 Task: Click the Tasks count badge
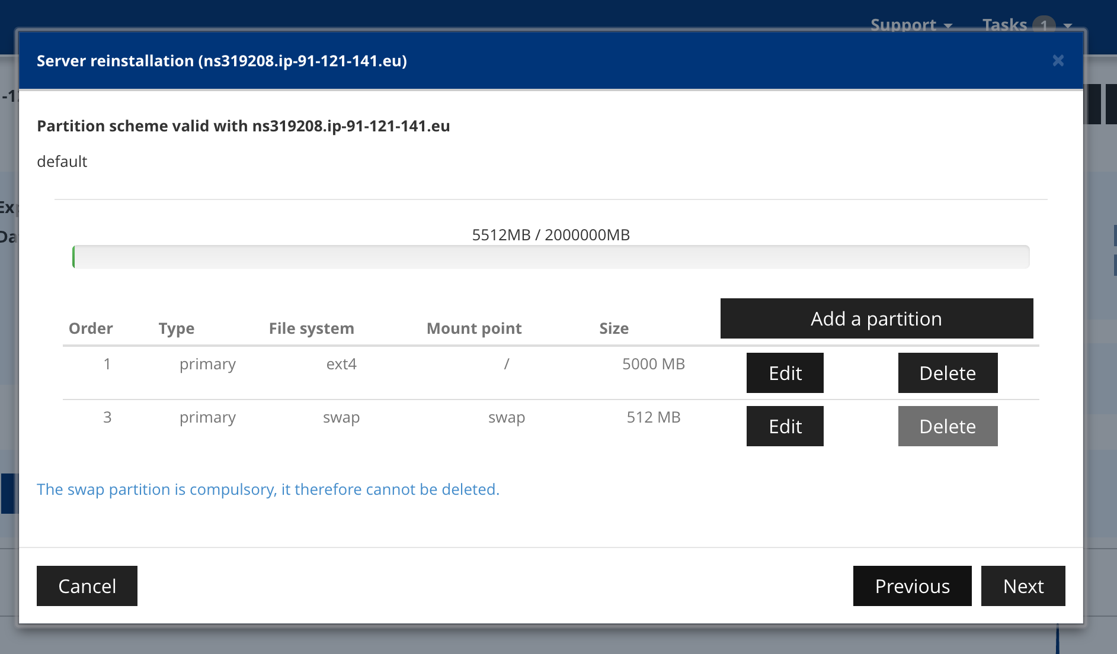coord(1044,25)
